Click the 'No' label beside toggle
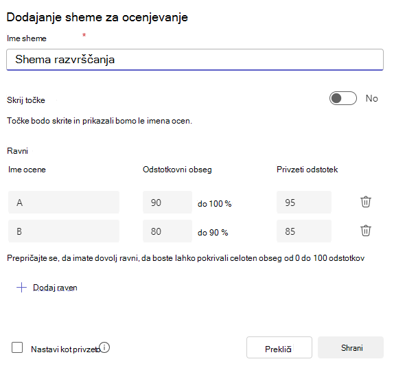The image size is (394, 368). (371, 99)
